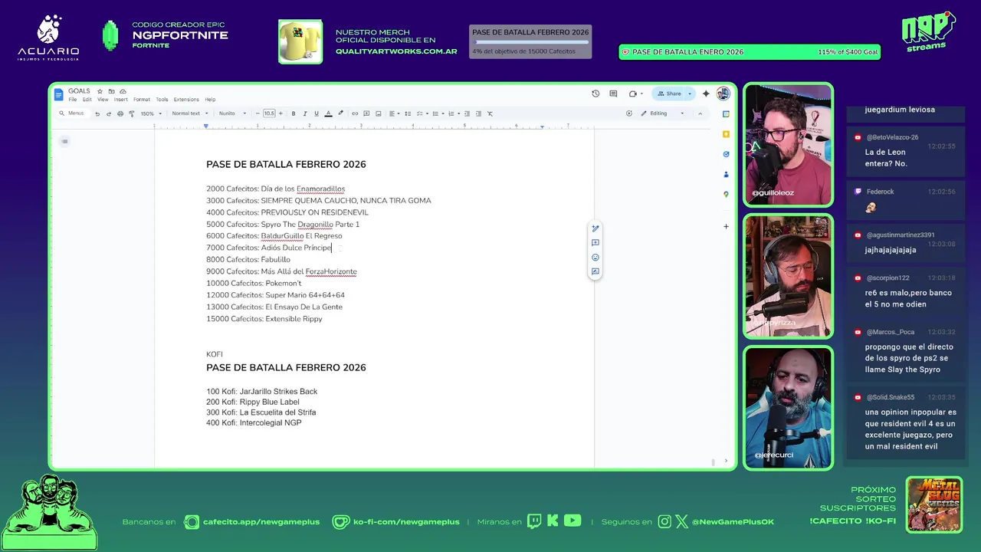Open the Google account avatar
This screenshot has height=552, width=981.
[x=723, y=94]
